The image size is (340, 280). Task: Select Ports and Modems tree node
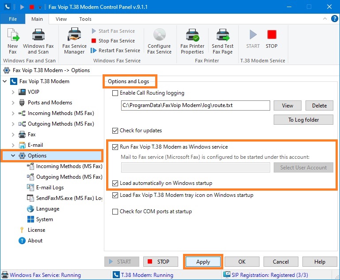[50, 102]
